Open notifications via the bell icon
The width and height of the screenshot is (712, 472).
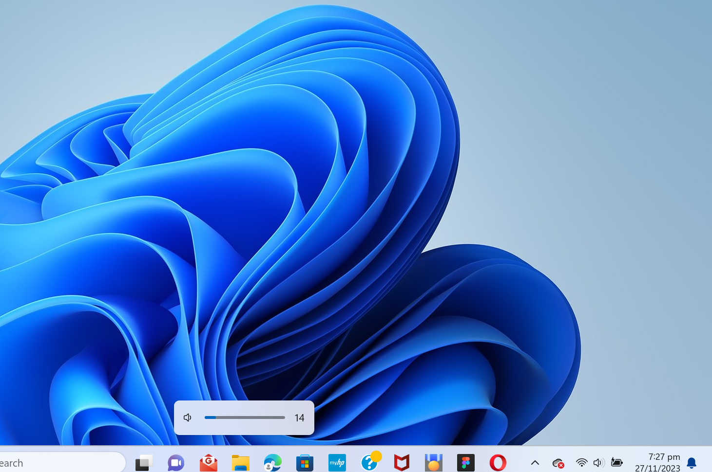691,462
